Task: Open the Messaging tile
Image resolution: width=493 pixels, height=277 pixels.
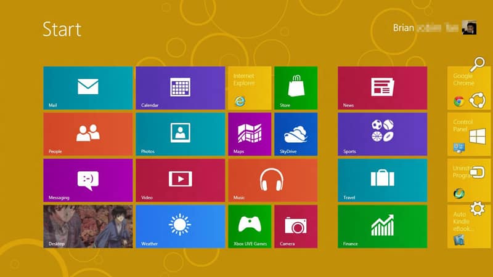Action: point(88,180)
